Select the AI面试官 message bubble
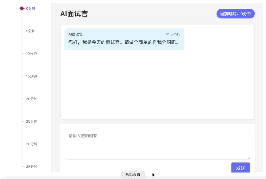 coord(124,39)
